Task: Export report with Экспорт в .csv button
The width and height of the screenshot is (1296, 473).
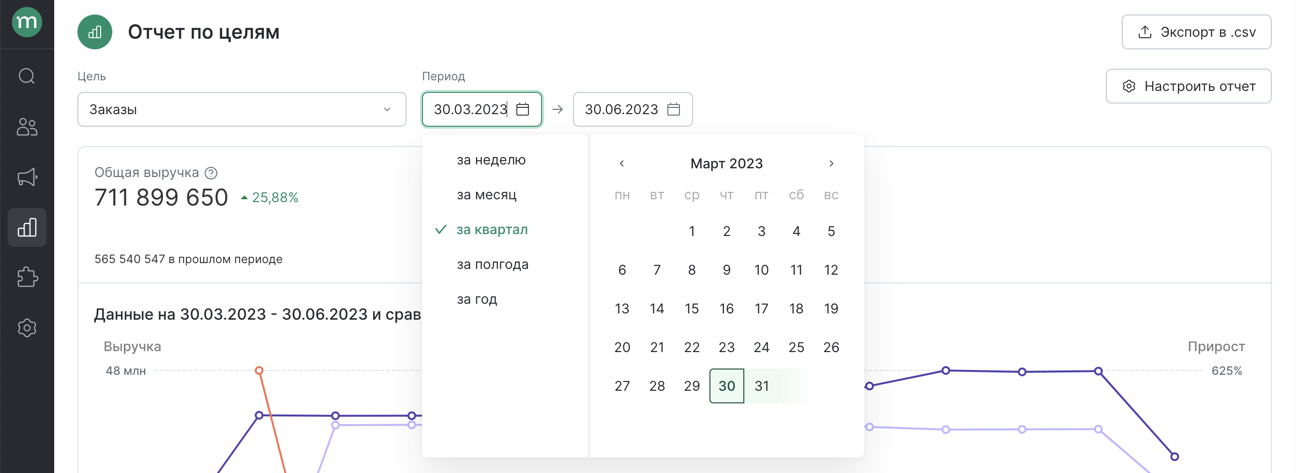Action: (1196, 32)
